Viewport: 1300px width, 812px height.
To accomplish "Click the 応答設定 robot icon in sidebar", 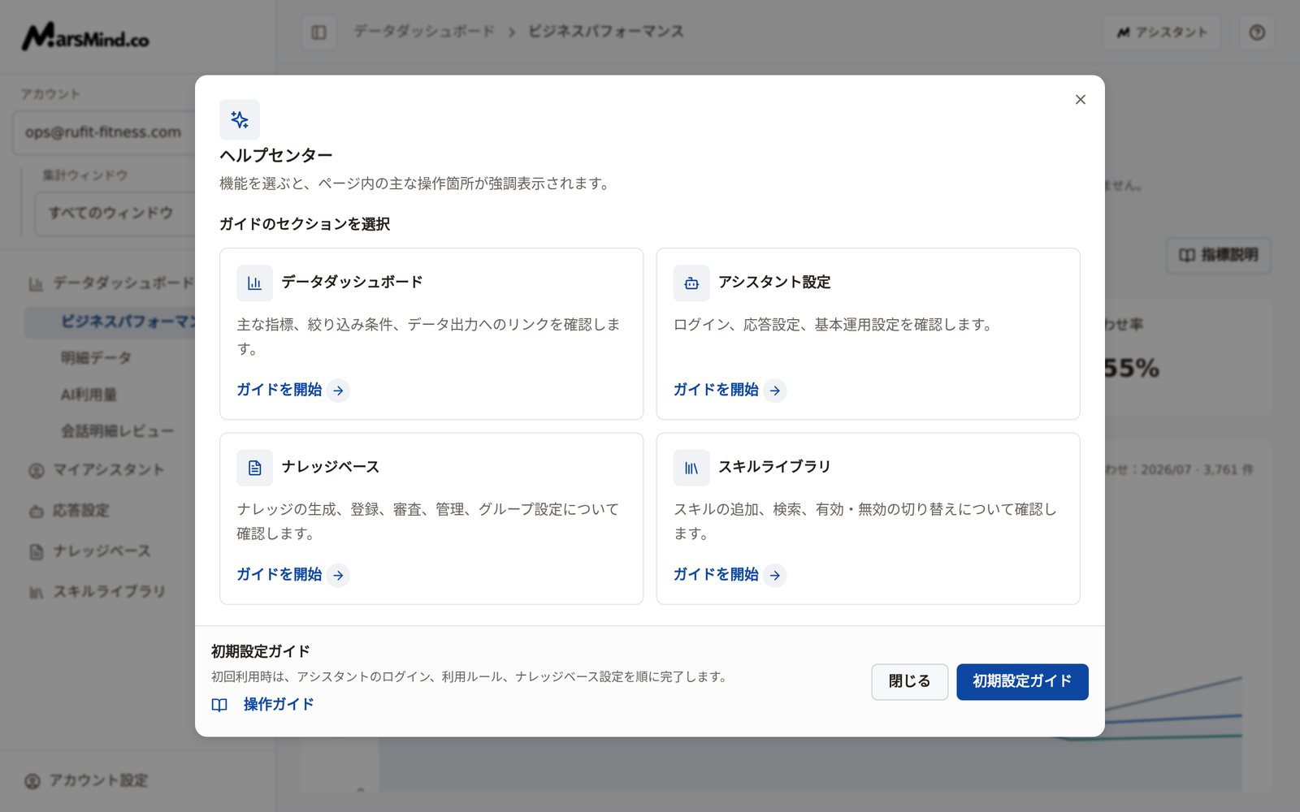I will [x=36, y=512].
